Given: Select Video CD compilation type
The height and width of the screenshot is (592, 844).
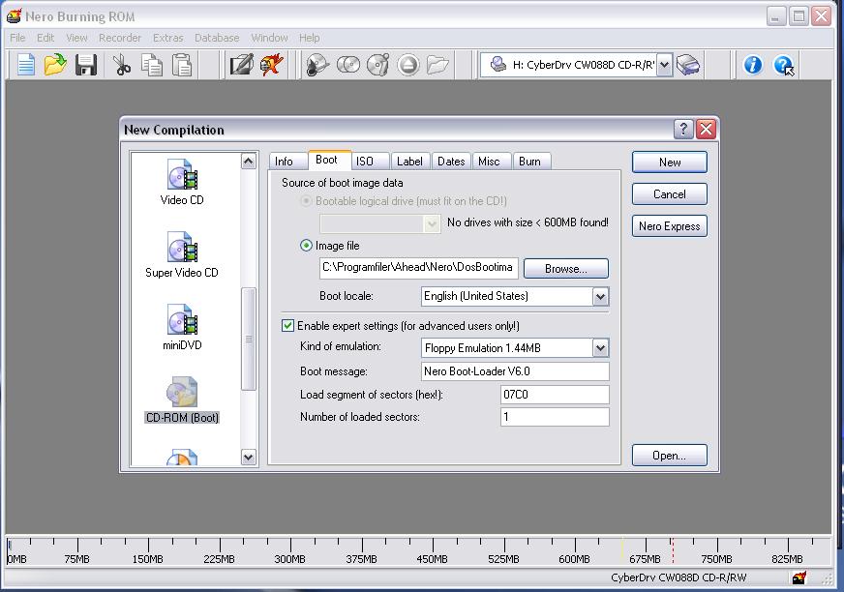Looking at the screenshot, I should tap(182, 182).
